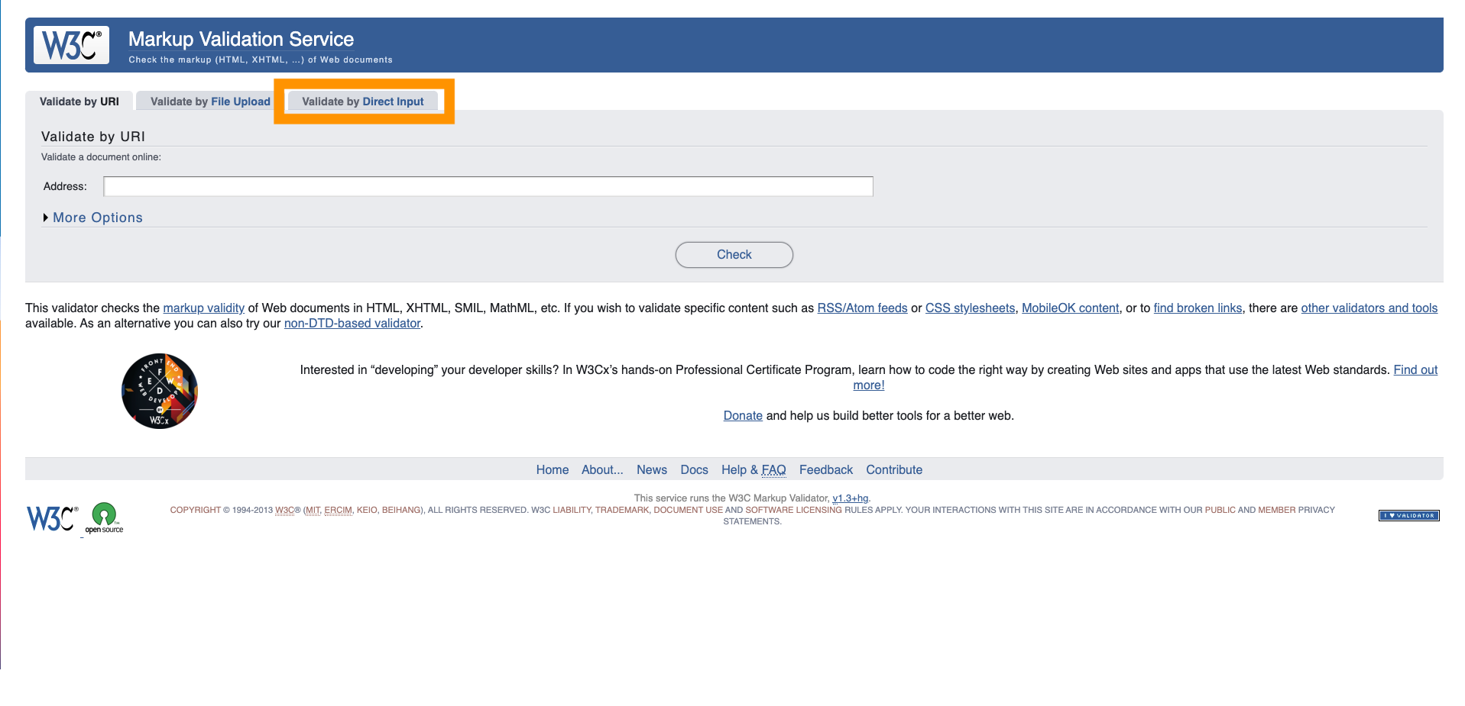Open the CSS stylesheets link

(x=970, y=308)
